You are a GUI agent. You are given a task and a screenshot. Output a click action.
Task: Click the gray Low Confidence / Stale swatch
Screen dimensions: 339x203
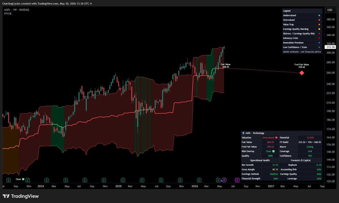tap(319, 47)
